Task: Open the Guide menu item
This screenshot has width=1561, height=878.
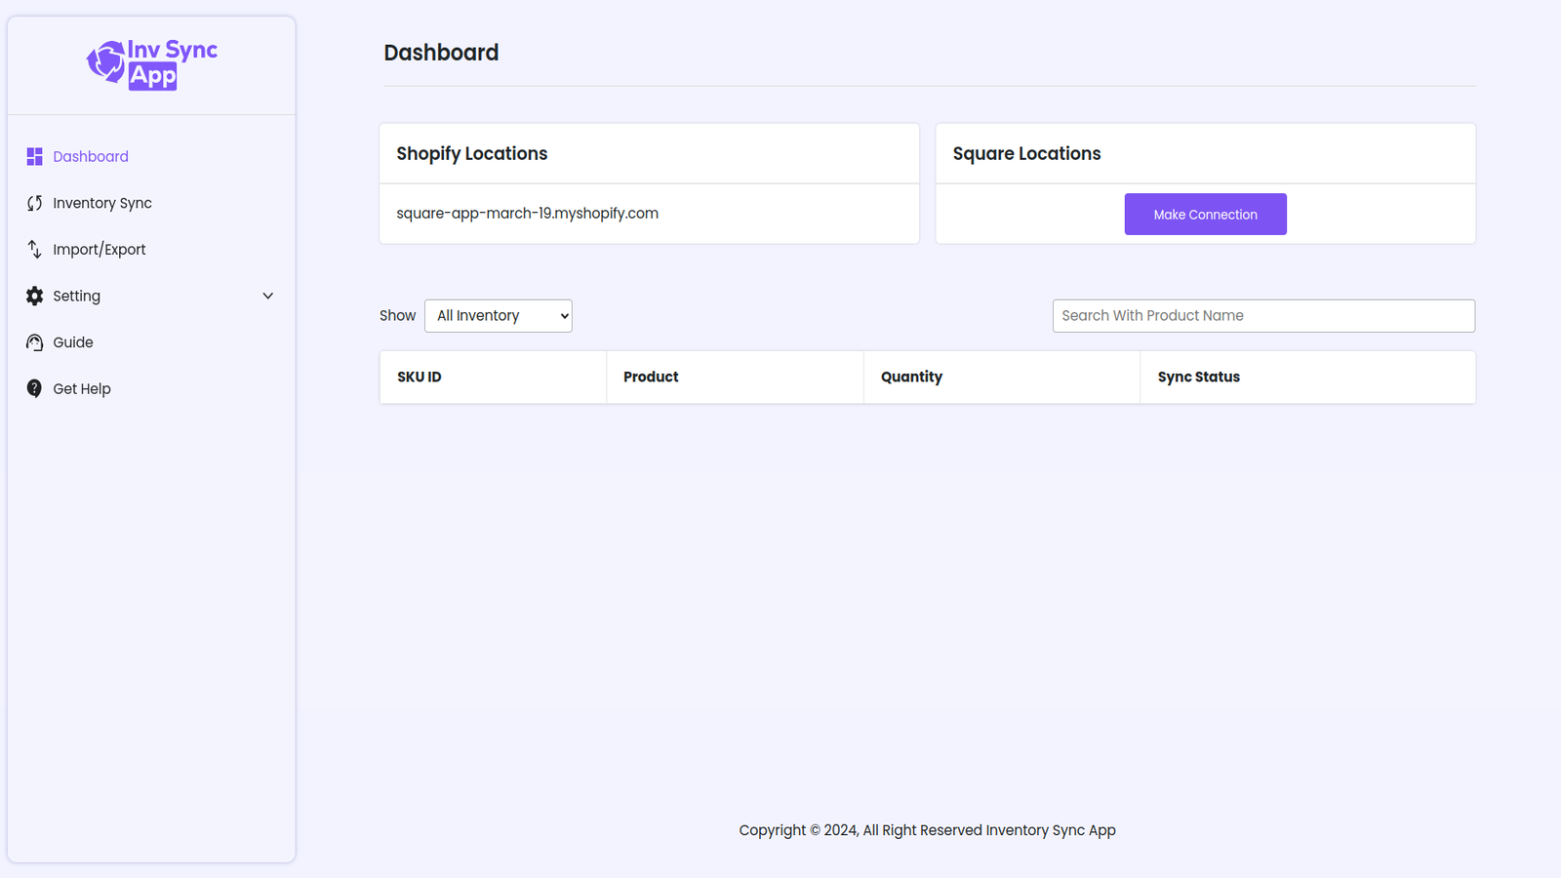Action: pos(73,342)
